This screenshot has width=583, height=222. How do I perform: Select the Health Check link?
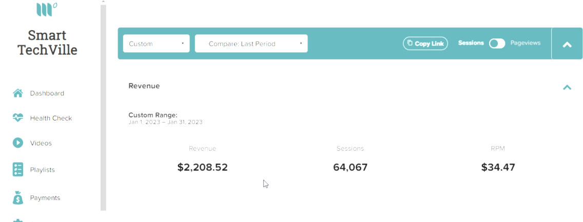[x=51, y=118]
